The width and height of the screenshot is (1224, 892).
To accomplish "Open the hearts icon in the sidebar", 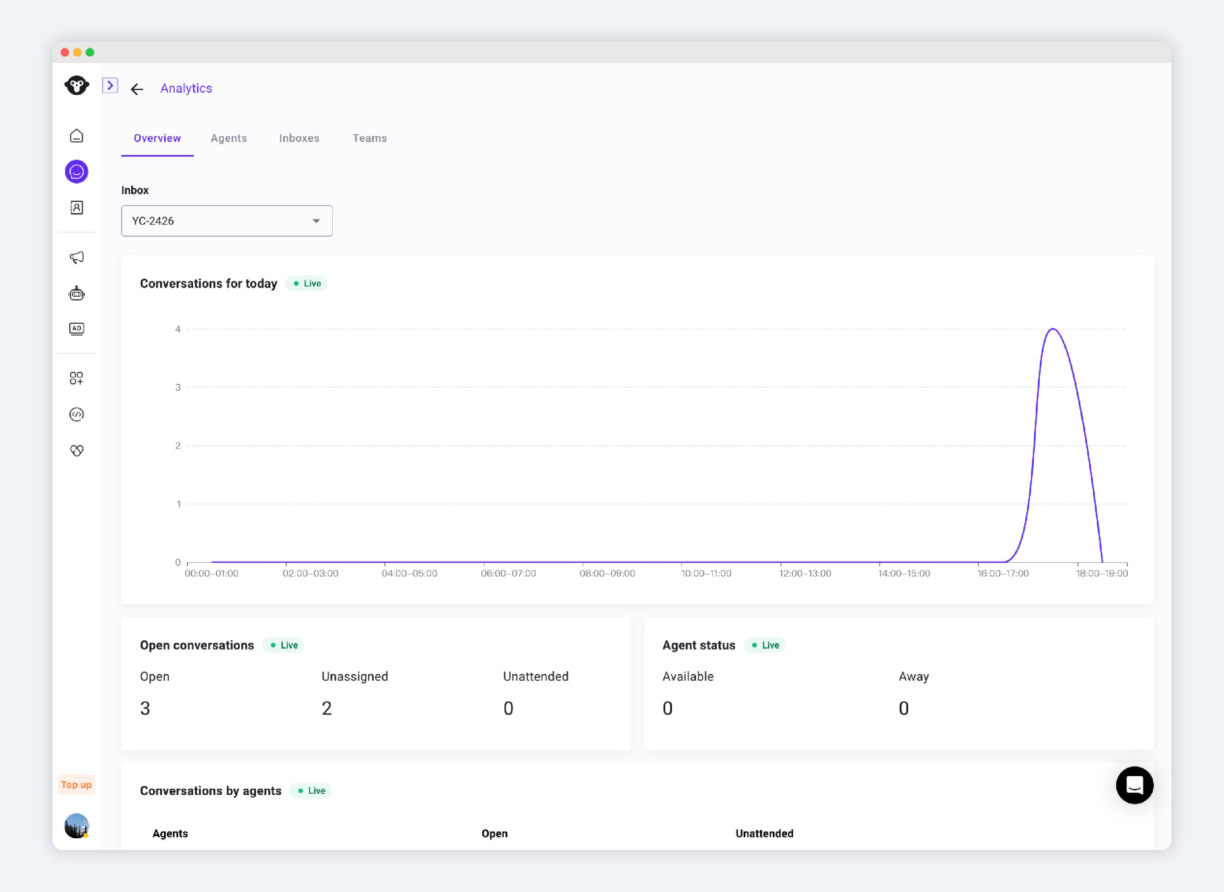I will point(77,451).
